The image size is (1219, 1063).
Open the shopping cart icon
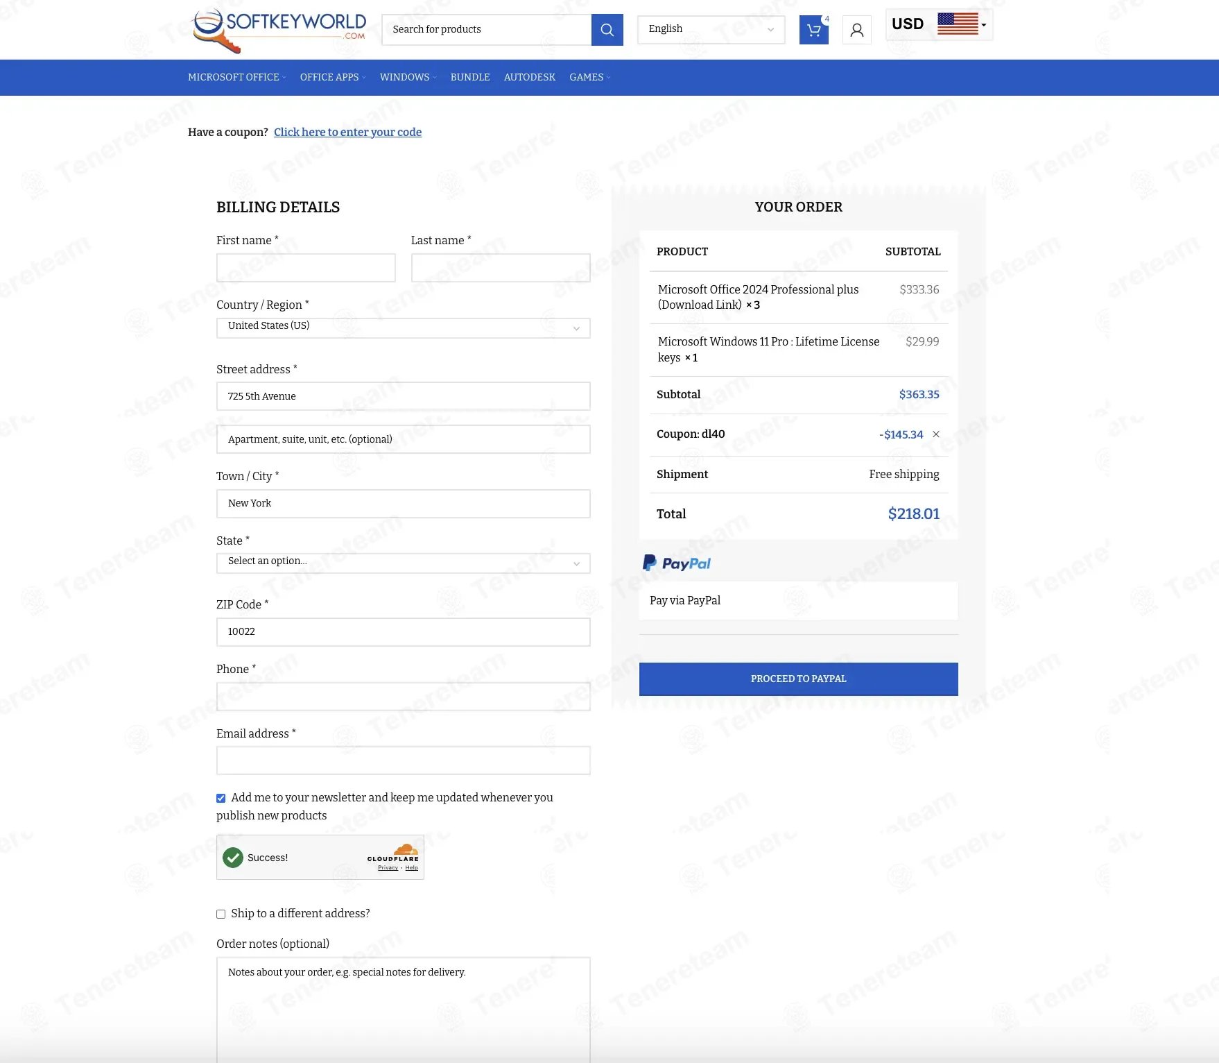[x=813, y=30]
